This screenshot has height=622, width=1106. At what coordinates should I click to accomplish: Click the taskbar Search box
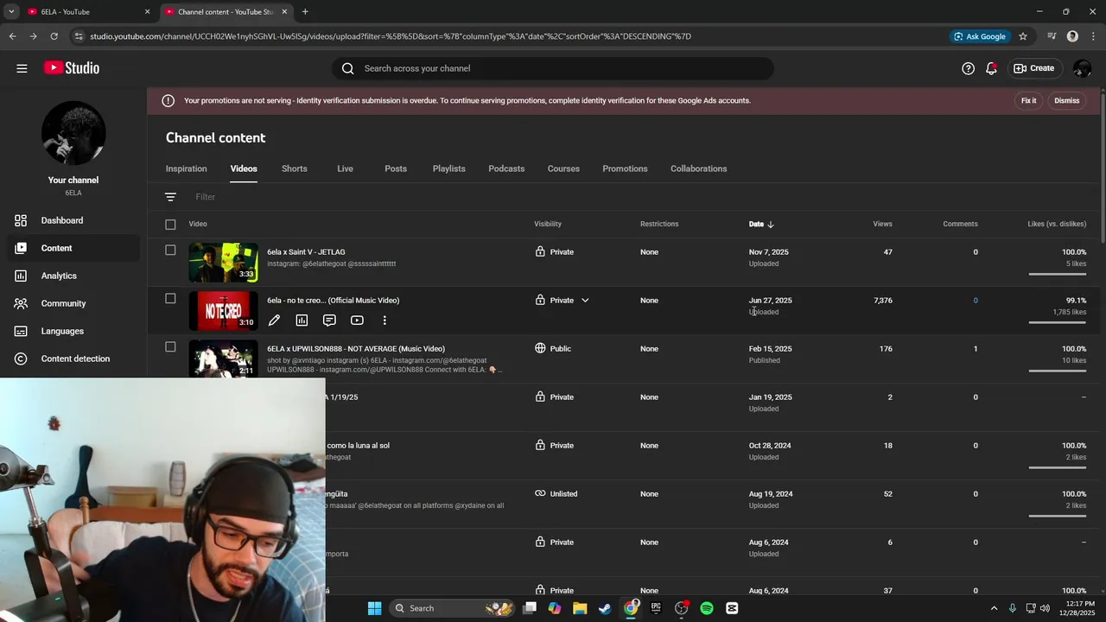452,608
